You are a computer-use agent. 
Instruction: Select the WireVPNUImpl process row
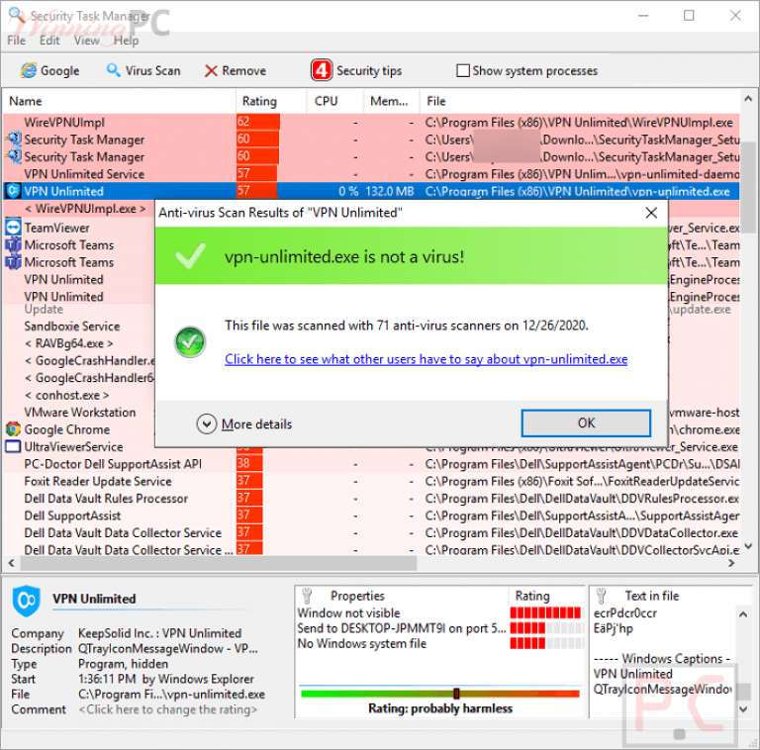click(371, 122)
